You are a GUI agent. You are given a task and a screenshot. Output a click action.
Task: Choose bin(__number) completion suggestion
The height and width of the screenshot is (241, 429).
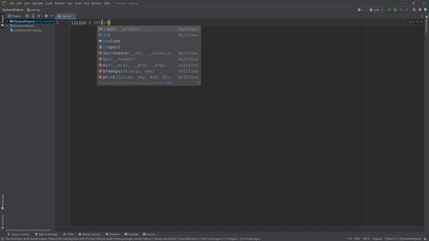tap(149, 59)
